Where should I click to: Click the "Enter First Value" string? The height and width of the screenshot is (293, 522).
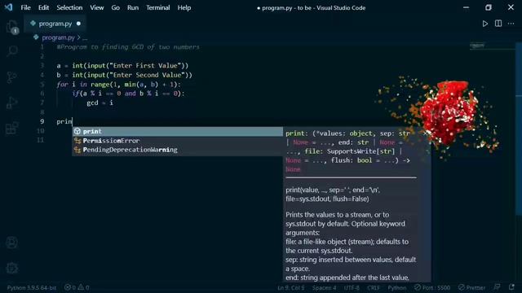click(145, 65)
